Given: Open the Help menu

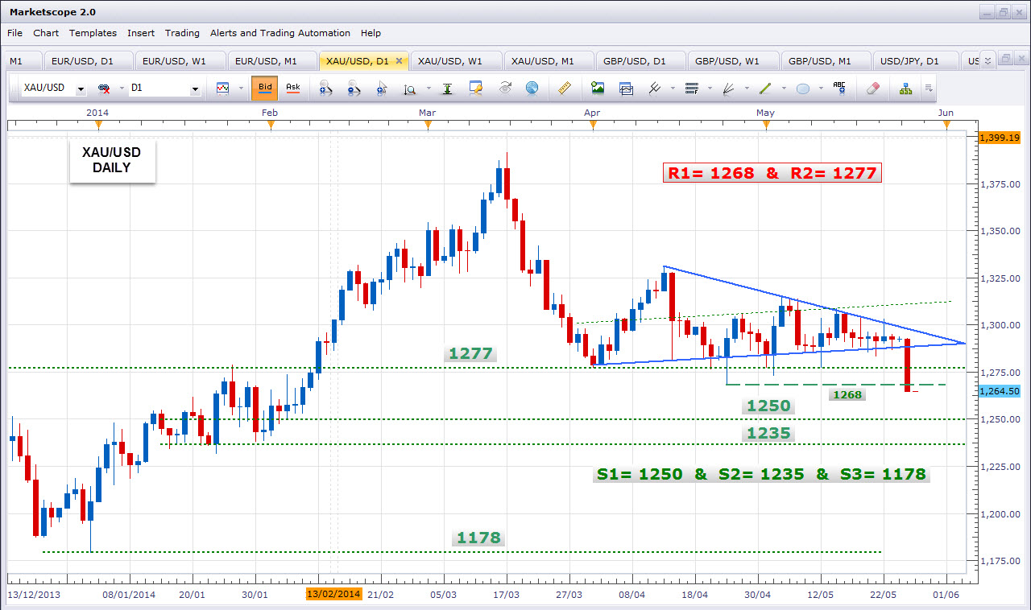Looking at the screenshot, I should point(371,33).
